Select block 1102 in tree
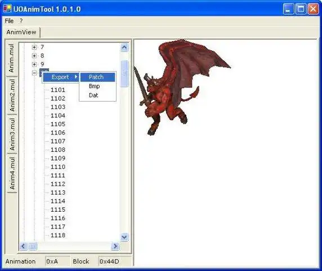 58,98
